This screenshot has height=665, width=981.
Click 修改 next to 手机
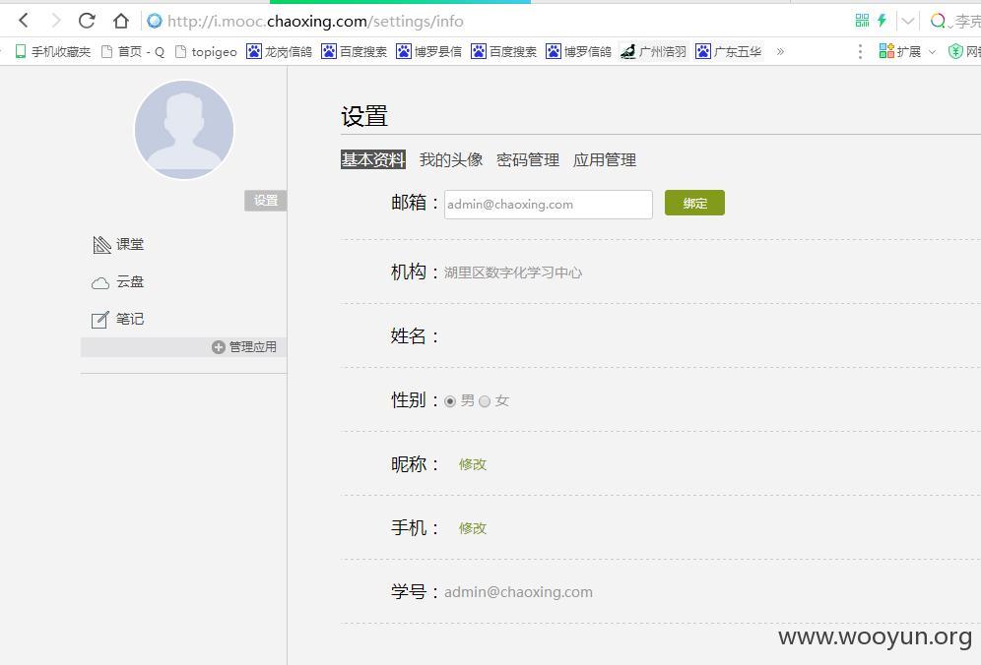pyautogui.click(x=473, y=528)
